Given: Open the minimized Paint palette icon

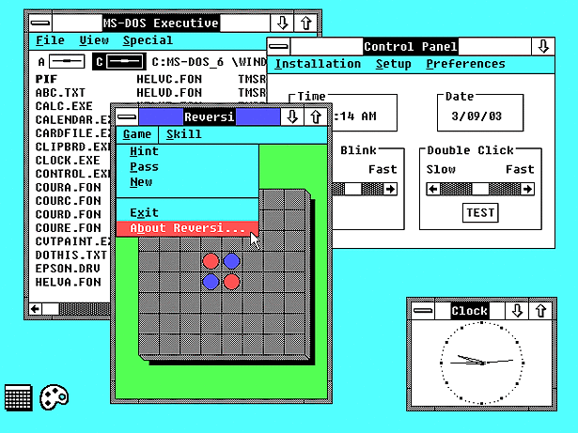Looking at the screenshot, I should click(55, 397).
